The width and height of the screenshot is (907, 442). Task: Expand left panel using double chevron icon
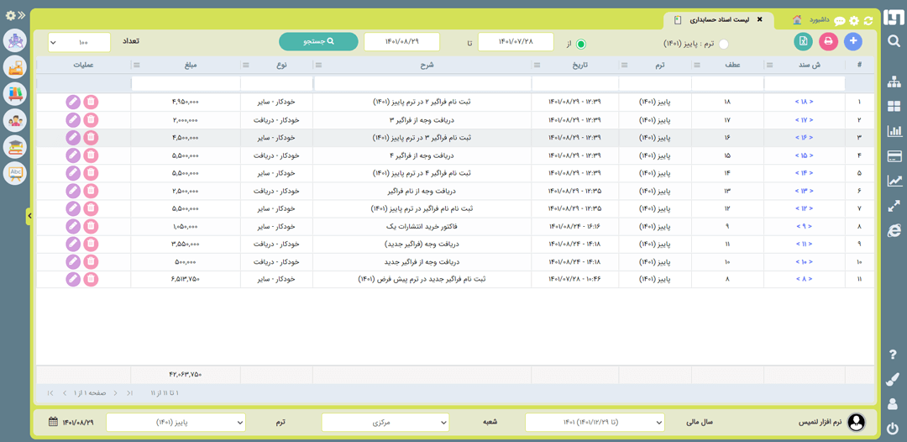click(21, 15)
